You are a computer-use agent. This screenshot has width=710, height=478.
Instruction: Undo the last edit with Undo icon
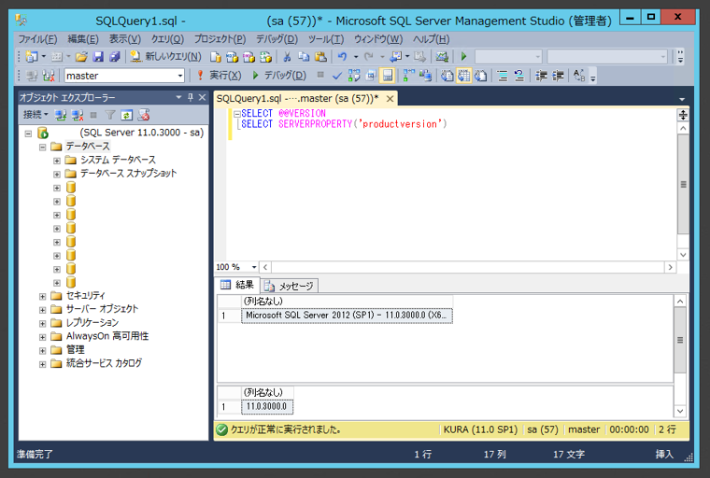[x=342, y=57]
